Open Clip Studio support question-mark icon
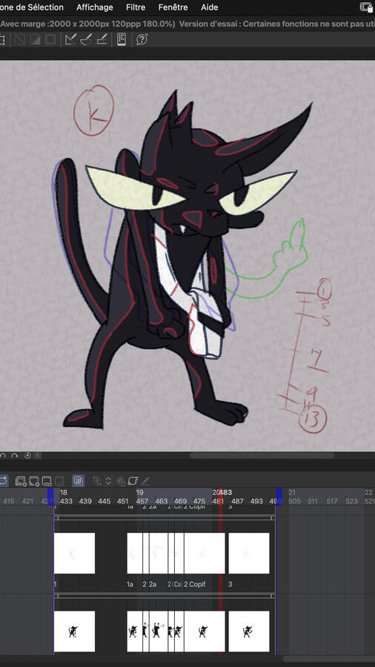 click(142, 40)
